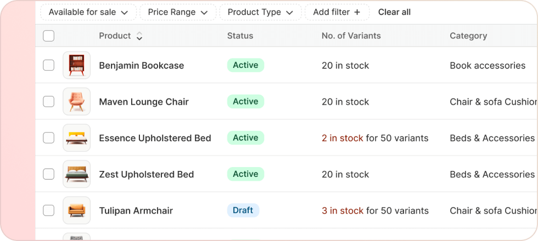
Task: Click the Benjamin Bookcase product image
Action: coord(76,65)
